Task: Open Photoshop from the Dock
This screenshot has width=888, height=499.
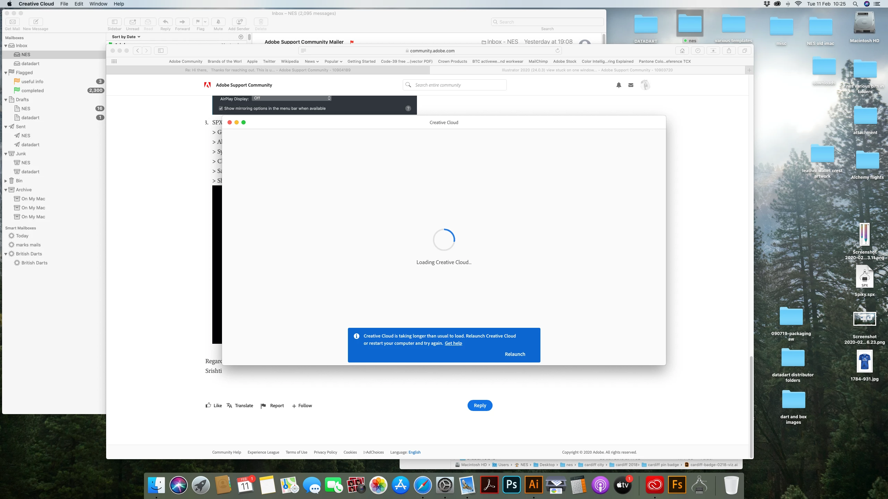Action: point(512,484)
